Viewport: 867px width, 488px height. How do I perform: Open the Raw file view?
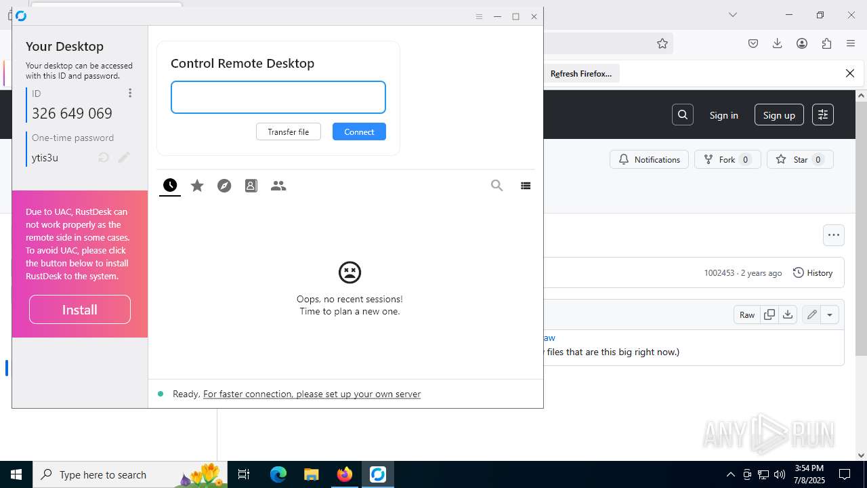pyautogui.click(x=747, y=314)
